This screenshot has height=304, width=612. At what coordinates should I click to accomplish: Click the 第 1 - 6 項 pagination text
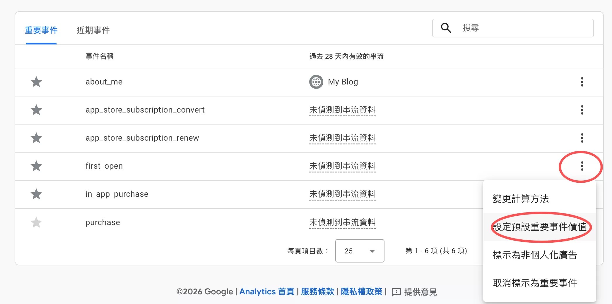click(436, 251)
